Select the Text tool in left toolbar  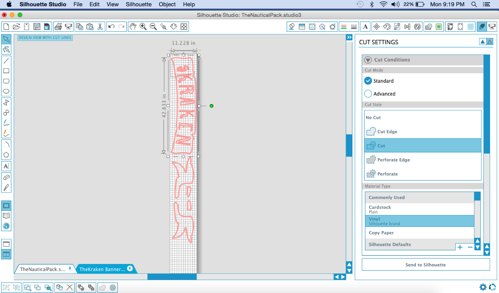tap(6, 166)
